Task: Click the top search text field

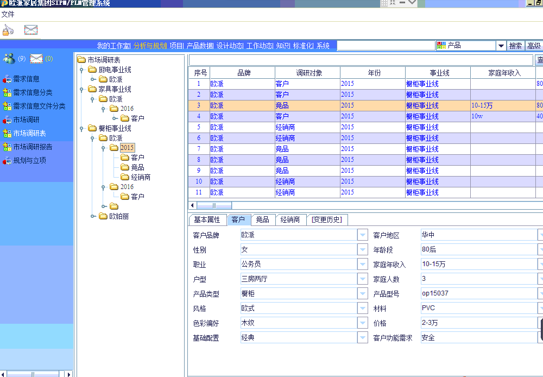Action: click(386, 46)
